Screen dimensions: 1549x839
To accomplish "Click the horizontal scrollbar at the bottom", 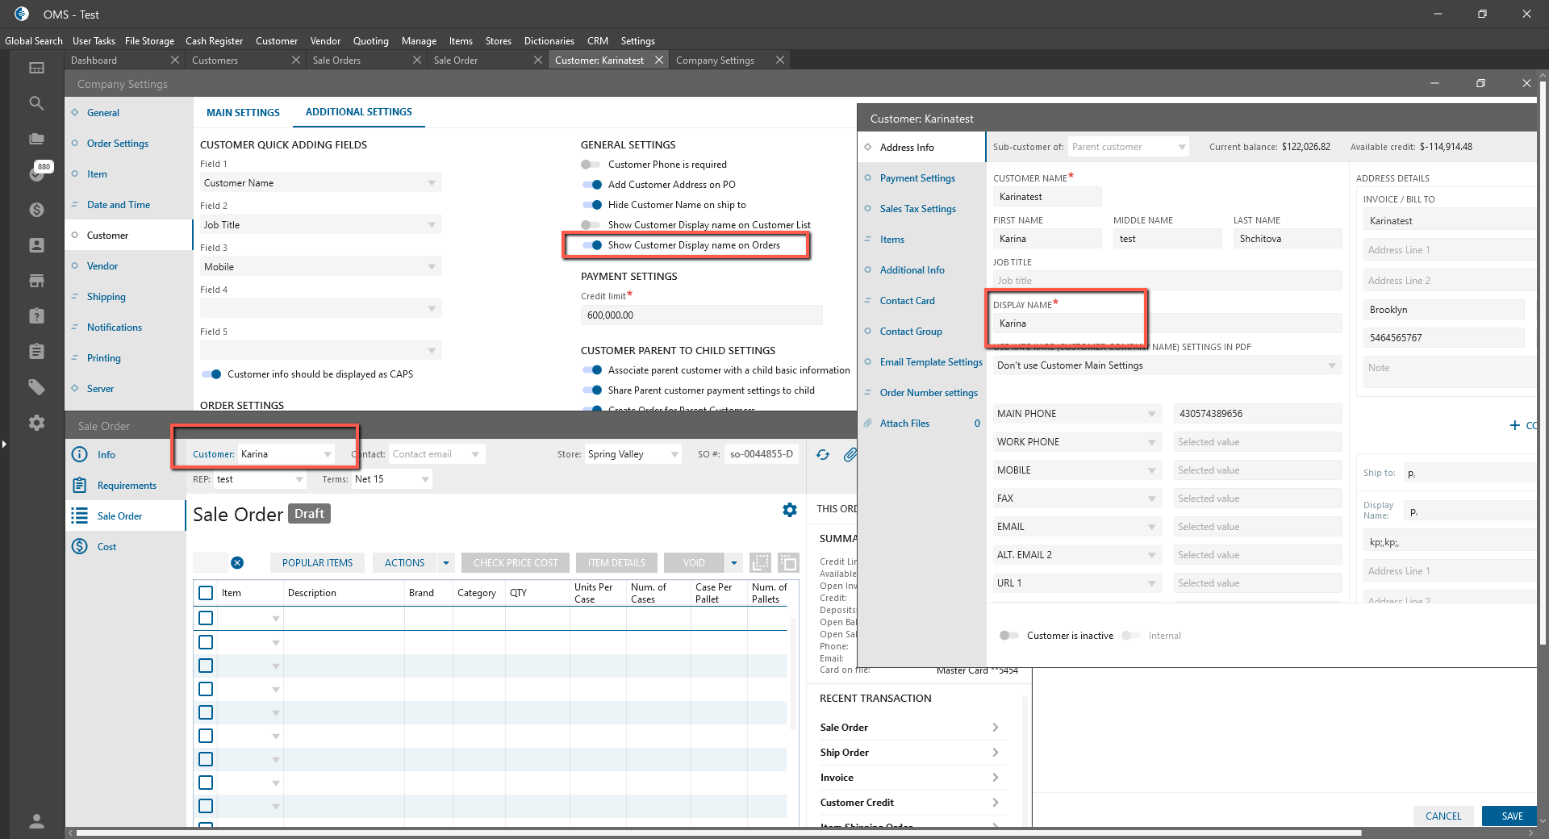I will click(718, 833).
